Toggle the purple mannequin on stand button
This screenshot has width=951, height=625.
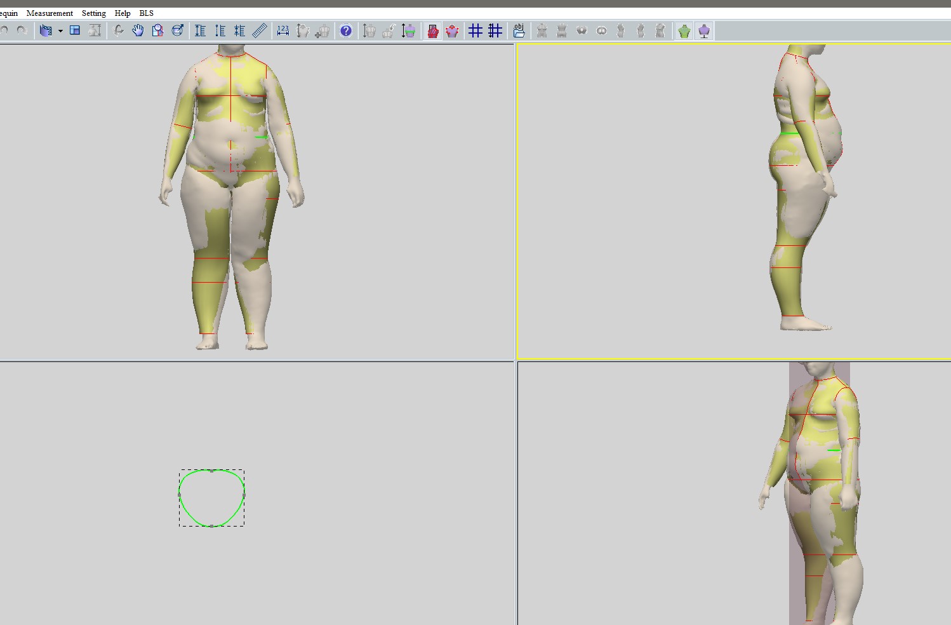(704, 30)
